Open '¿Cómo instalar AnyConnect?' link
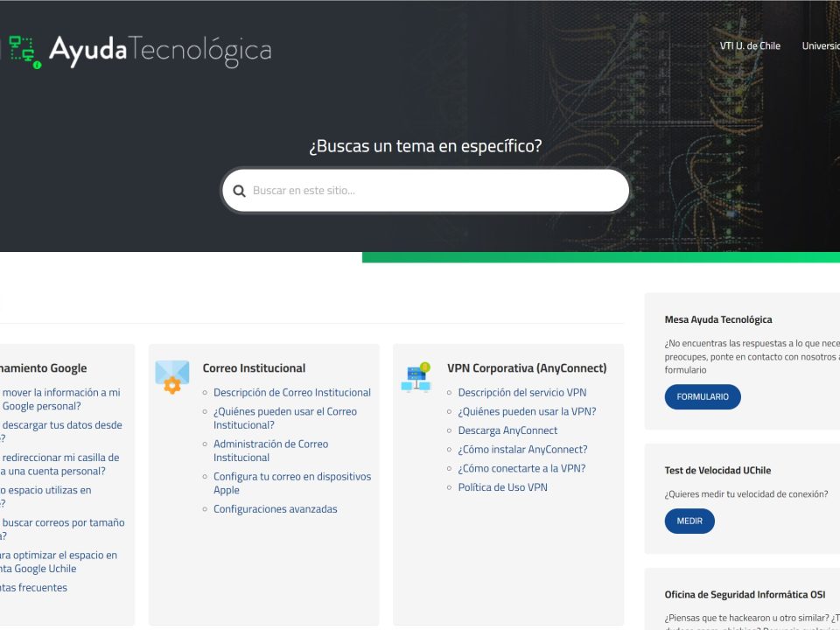The height and width of the screenshot is (630, 840). coord(522,450)
